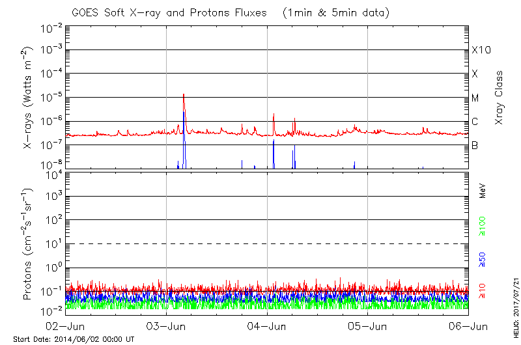The image size is (521, 345).
Task: Select the M class label on right axis
Action: point(475,98)
